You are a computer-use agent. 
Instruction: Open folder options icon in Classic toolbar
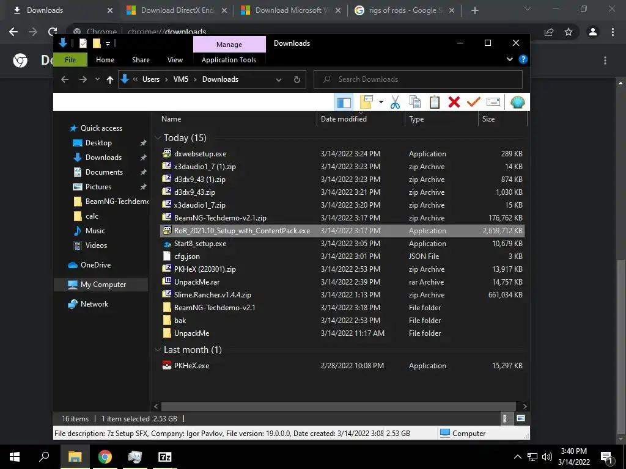point(366,103)
